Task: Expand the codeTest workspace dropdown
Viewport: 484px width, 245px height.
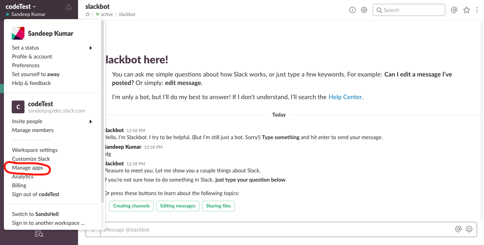Action: point(21,6)
